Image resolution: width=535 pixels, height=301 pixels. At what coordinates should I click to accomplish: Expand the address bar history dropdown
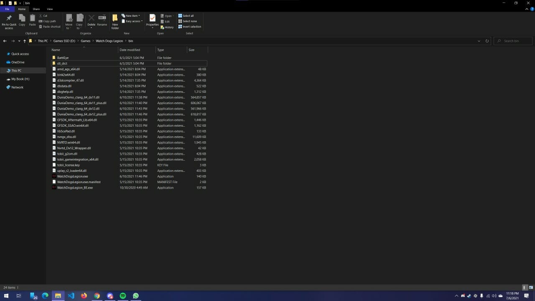(x=479, y=41)
